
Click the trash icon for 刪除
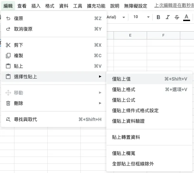point(8,103)
